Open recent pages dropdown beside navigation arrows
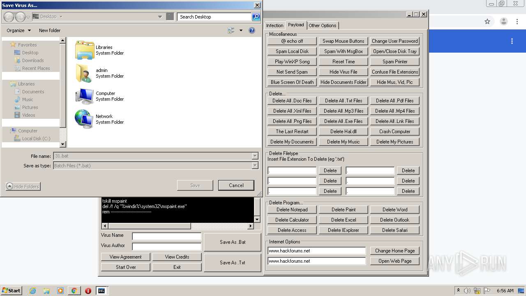Viewport: 526px width, 296px height. 28,17
